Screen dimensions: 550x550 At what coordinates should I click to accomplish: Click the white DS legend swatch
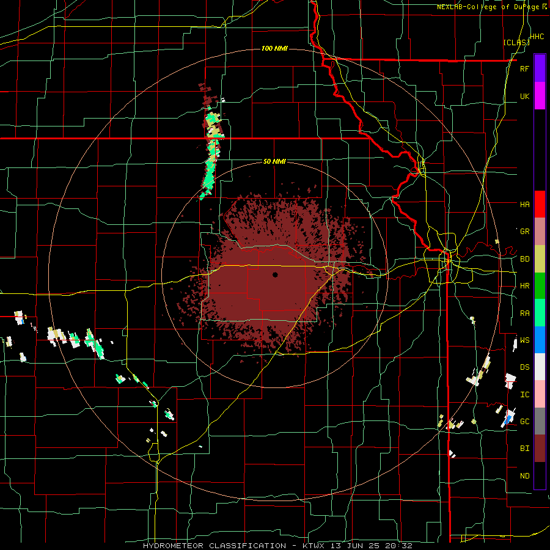tap(540, 367)
